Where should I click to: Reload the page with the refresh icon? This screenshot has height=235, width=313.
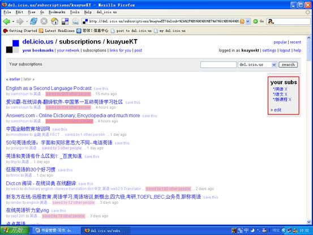pyautogui.click(x=34, y=21)
